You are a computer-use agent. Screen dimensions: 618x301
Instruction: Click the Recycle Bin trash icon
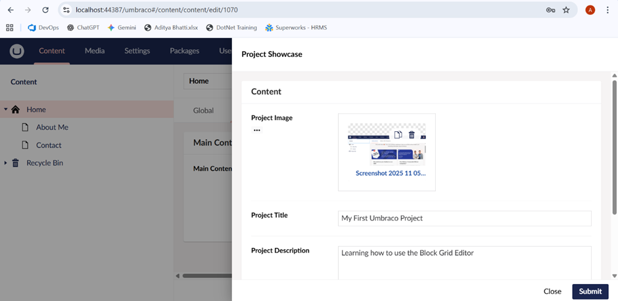pos(16,163)
